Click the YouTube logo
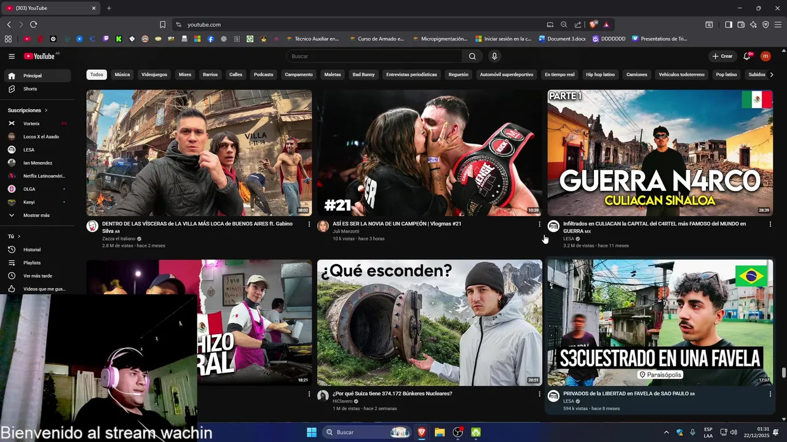 41,56
